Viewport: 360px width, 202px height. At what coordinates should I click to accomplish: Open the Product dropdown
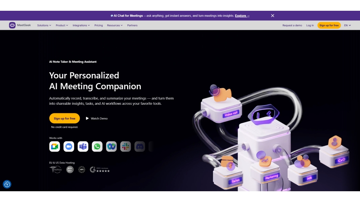[62, 25]
